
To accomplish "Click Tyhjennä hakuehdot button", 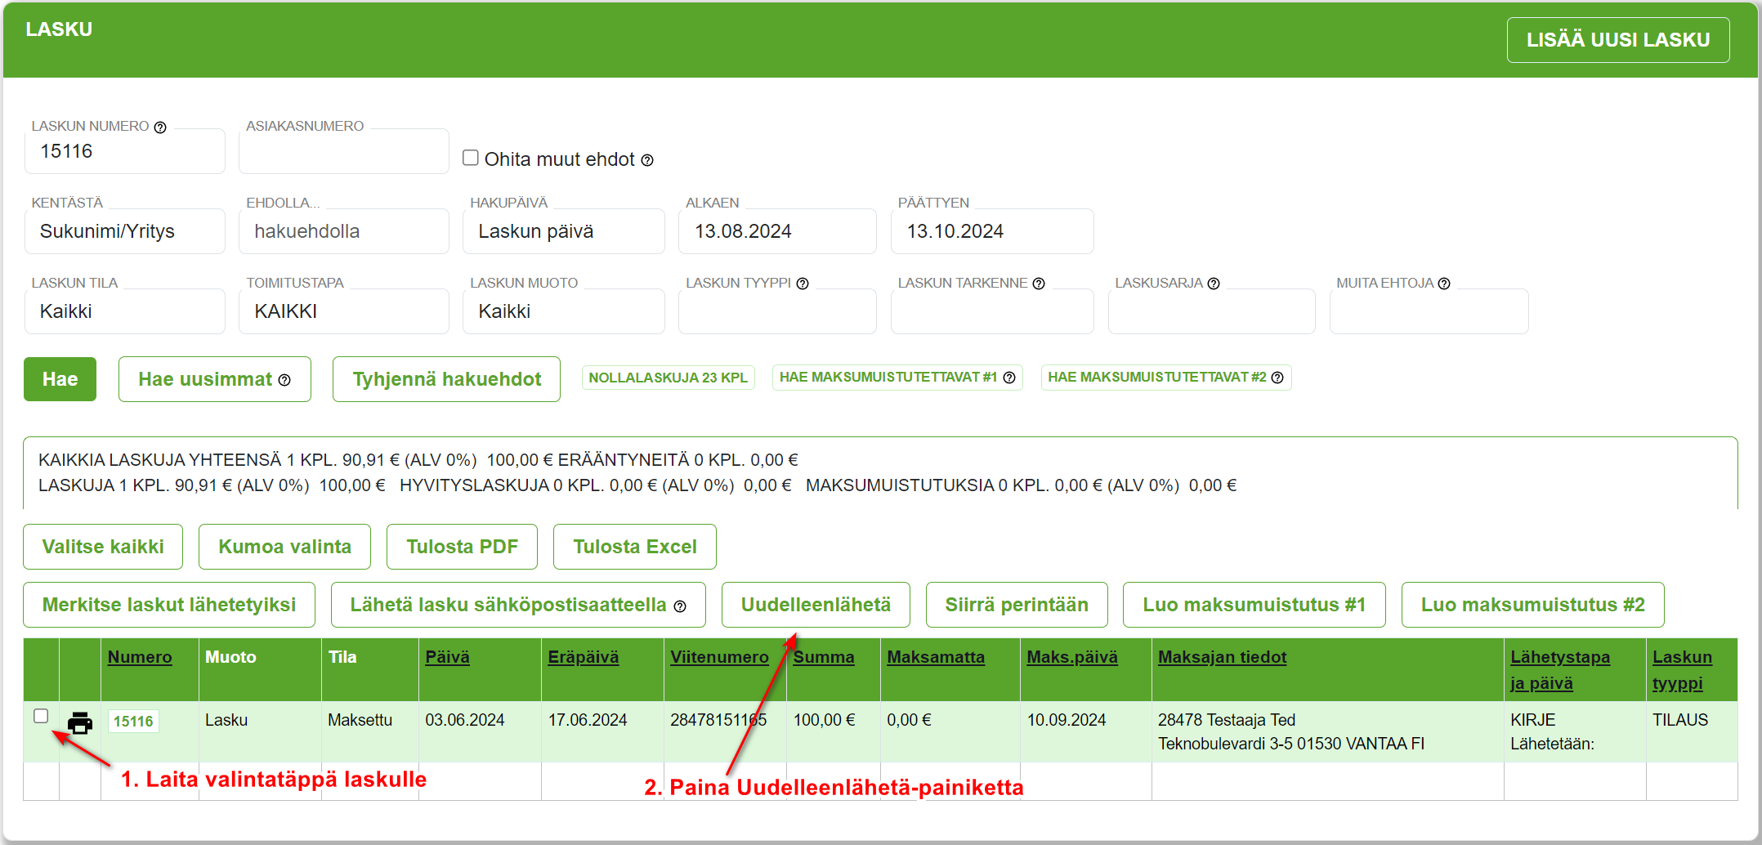I will (x=446, y=379).
